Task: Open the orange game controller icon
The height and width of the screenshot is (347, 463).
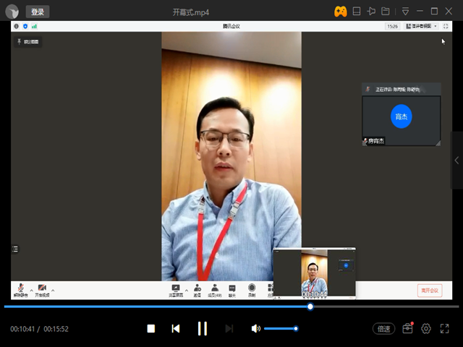Action: click(x=340, y=11)
